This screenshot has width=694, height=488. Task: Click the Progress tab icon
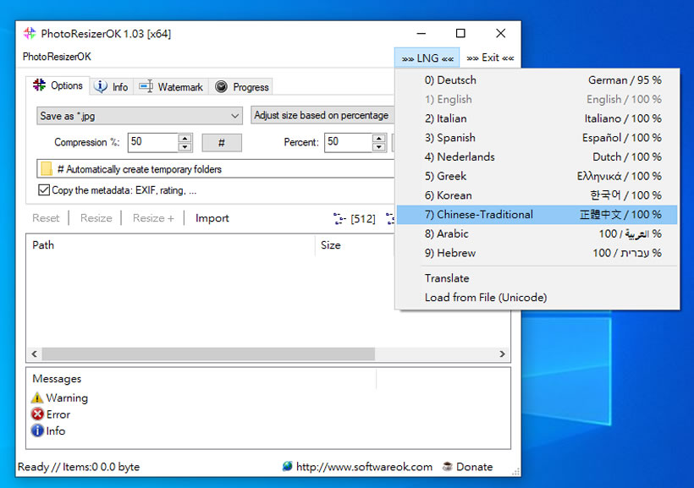tap(221, 86)
